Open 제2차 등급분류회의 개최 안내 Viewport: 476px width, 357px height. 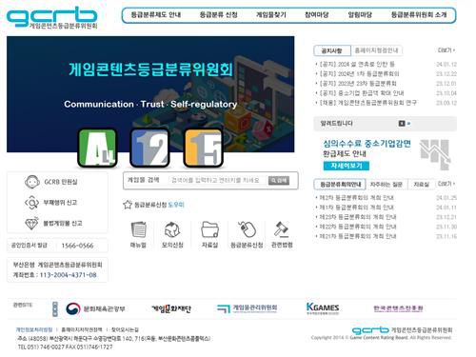(356, 198)
